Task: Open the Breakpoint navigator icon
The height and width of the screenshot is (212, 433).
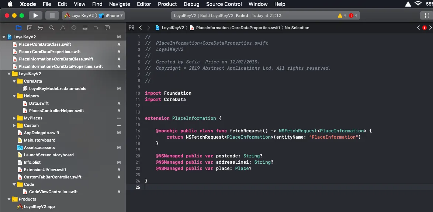Action: [96, 28]
